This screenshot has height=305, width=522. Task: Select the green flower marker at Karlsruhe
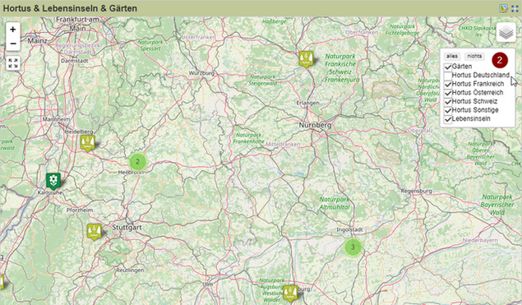pos(53,181)
